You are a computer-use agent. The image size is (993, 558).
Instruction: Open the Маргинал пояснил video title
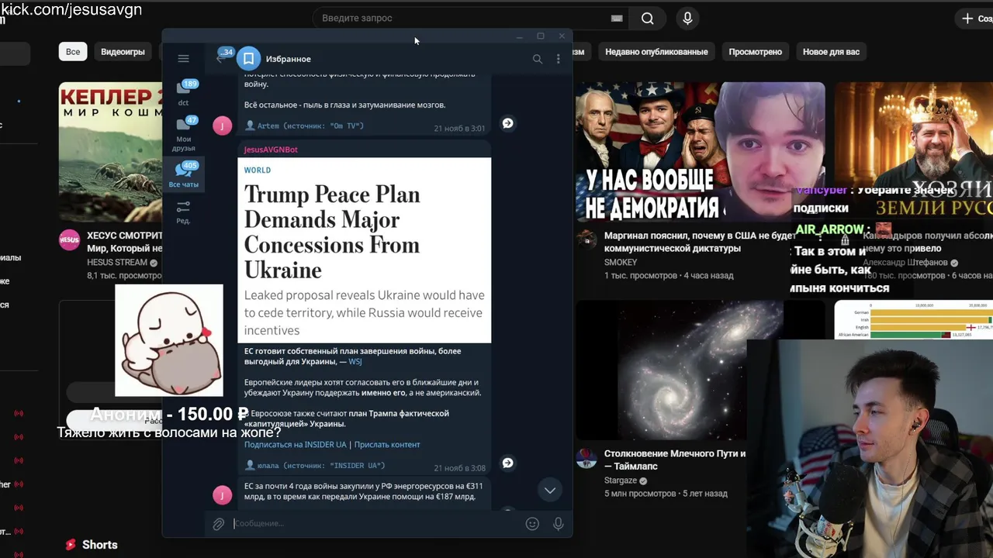click(701, 242)
